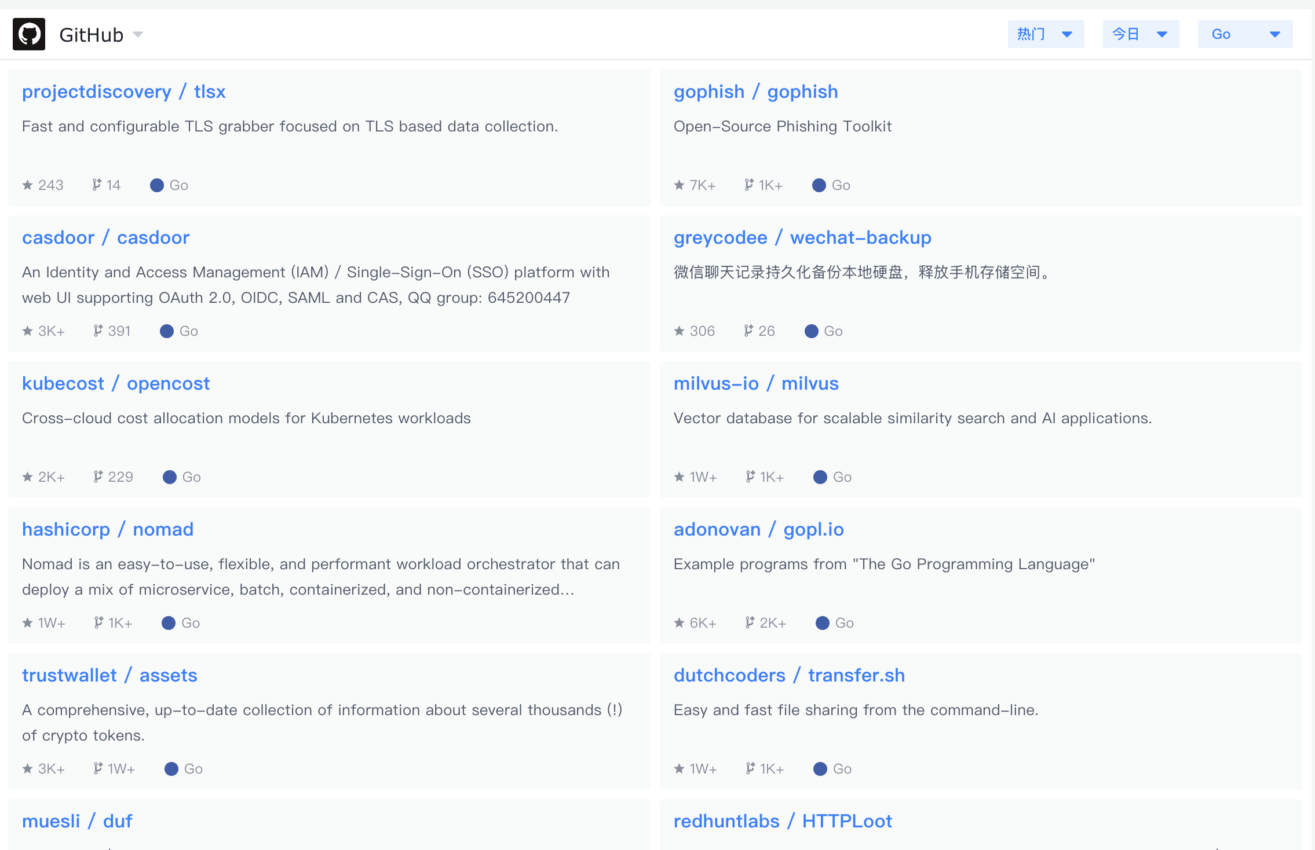Click the fork icon on gophish card
The width and height of the screenshot is (1315, 850).
tap(749, 185)
